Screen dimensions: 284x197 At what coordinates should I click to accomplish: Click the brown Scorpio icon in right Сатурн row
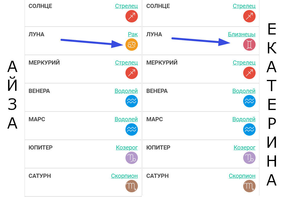(x=249, y=186)
